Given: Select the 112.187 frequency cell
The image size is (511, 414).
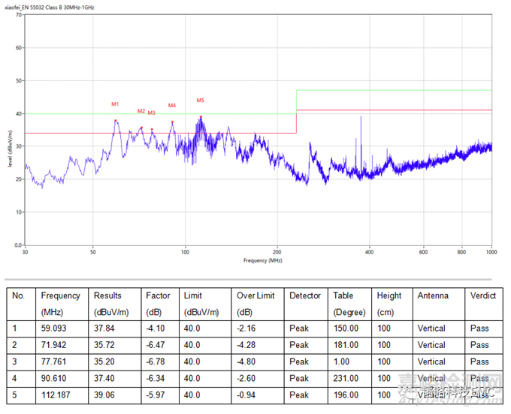Looking at the screenshot, I should [59, 394].
